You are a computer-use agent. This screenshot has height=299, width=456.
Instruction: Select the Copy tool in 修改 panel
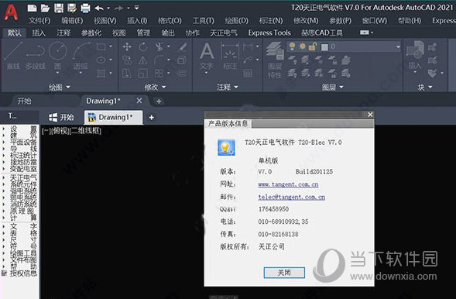coord(127,60)
